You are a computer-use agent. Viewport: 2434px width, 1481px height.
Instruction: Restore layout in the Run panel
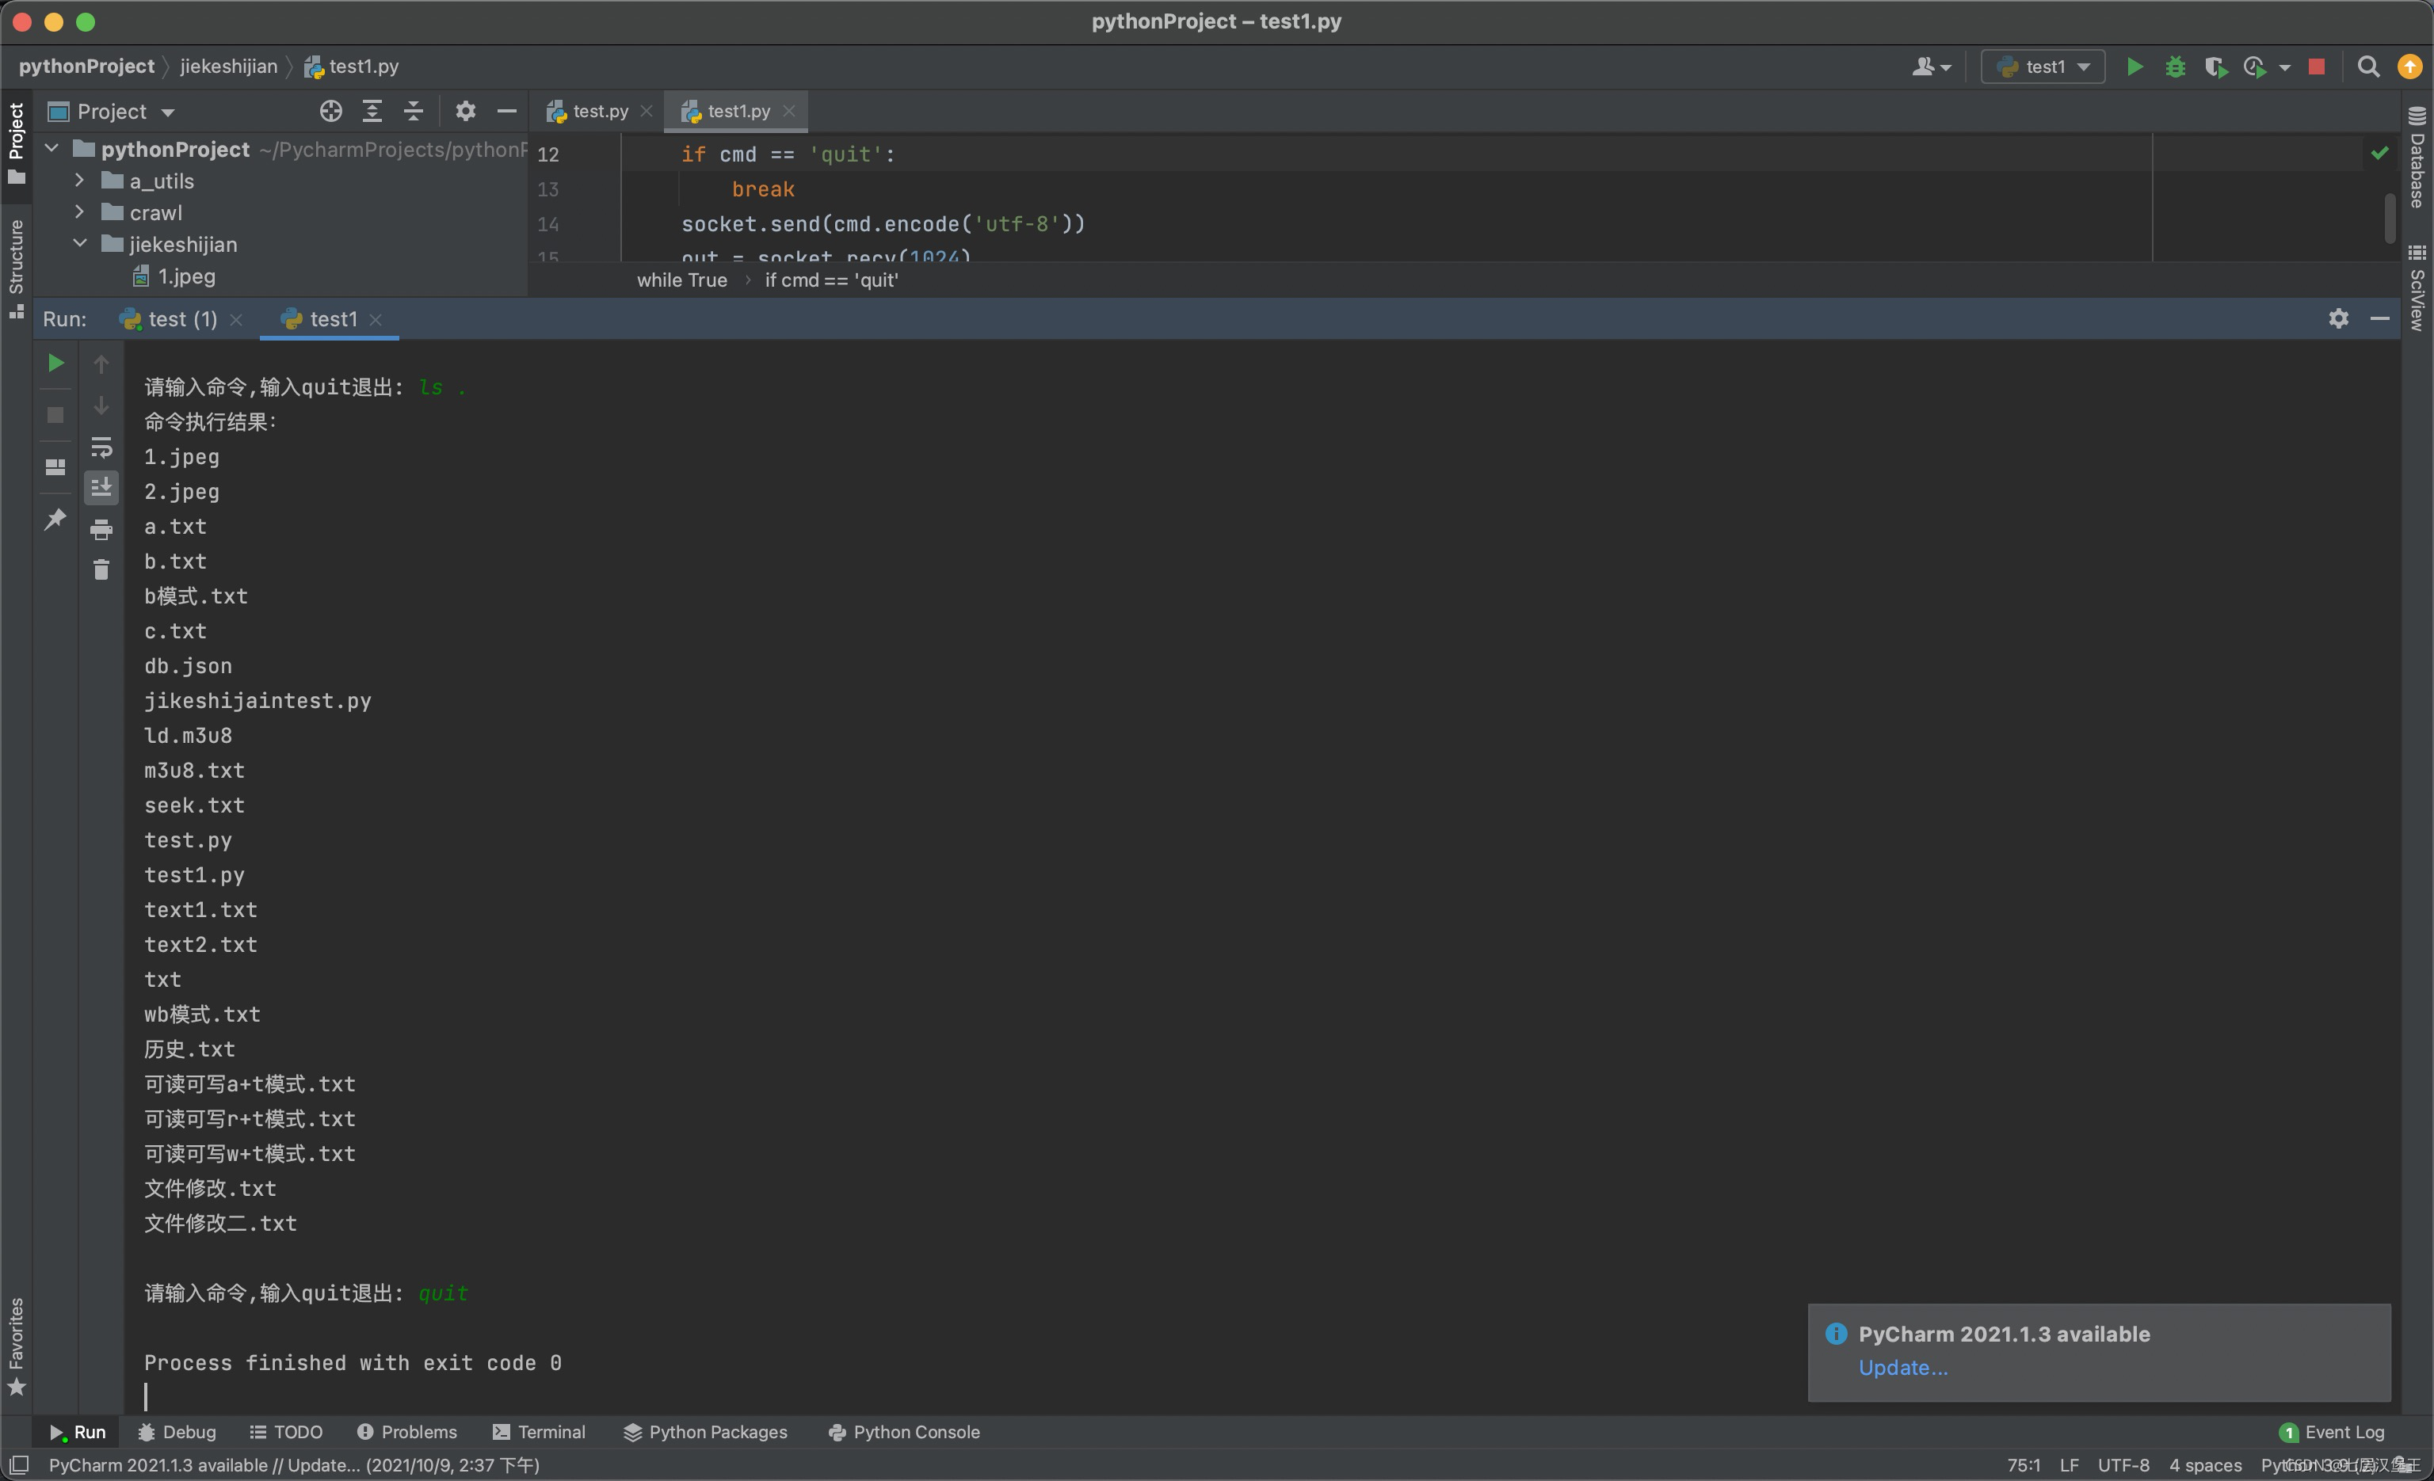pyautogui.click(x=55, y=467)
